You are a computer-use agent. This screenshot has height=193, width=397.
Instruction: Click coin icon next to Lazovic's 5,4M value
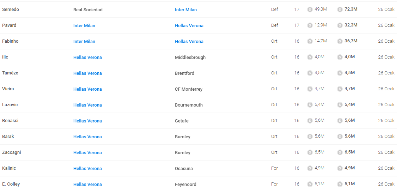coord(310,105)
